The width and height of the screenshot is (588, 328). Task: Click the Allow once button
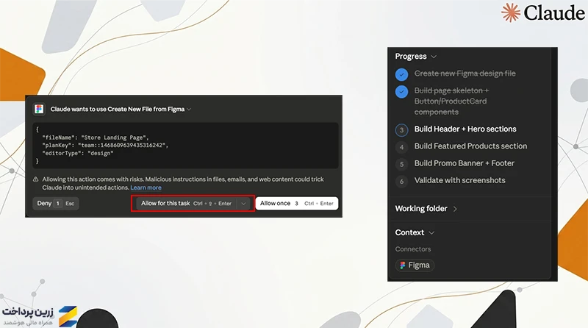pyautogui.click(x=297, y=204)
